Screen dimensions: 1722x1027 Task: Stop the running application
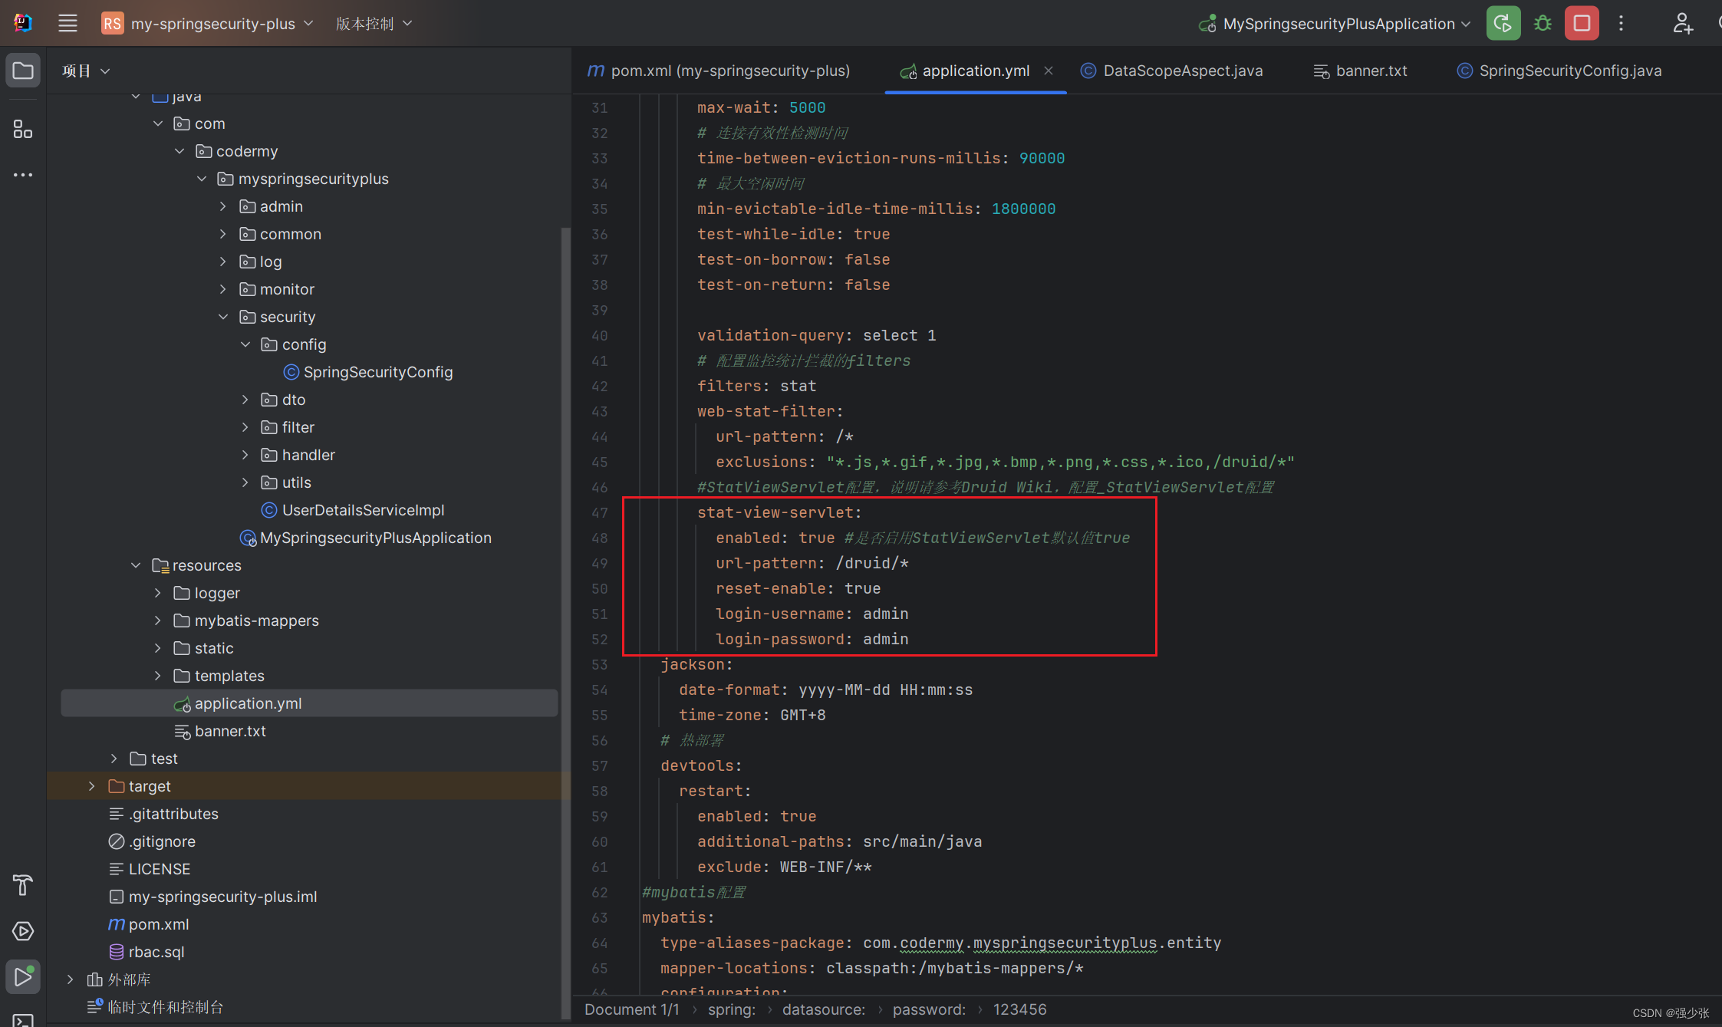(1582, 23)
